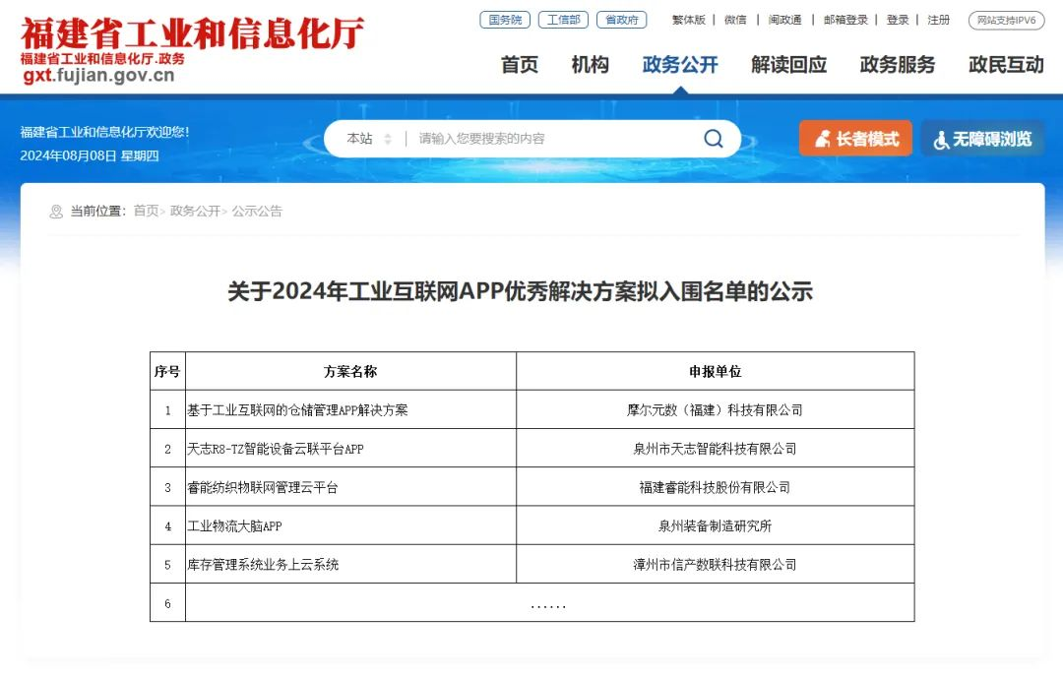Go to 首页 in the navigation bar
Image resolution: width=1063 pixels, height=678 pixels.
click(x=519, y=66)
